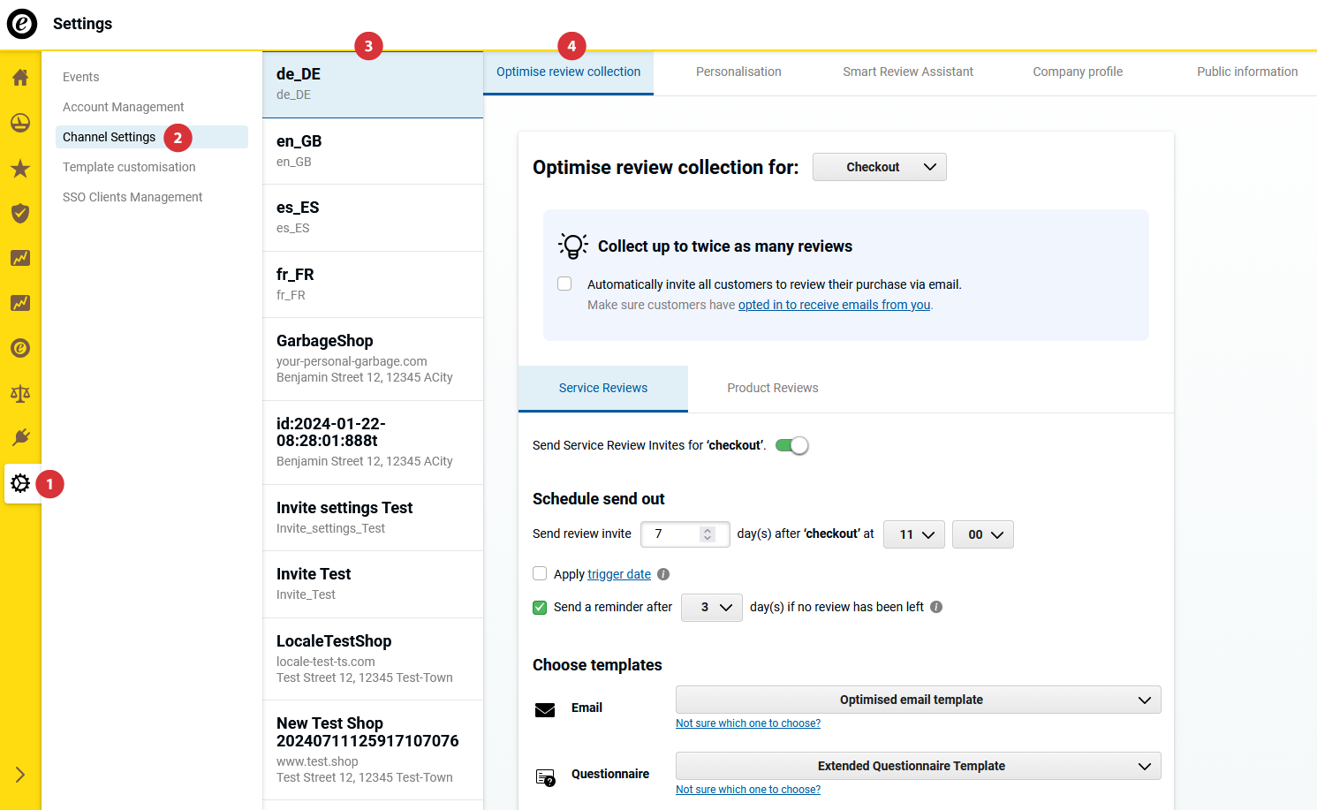Click info icon after reminder text
1317x810 pixels.
pos(936,607)
